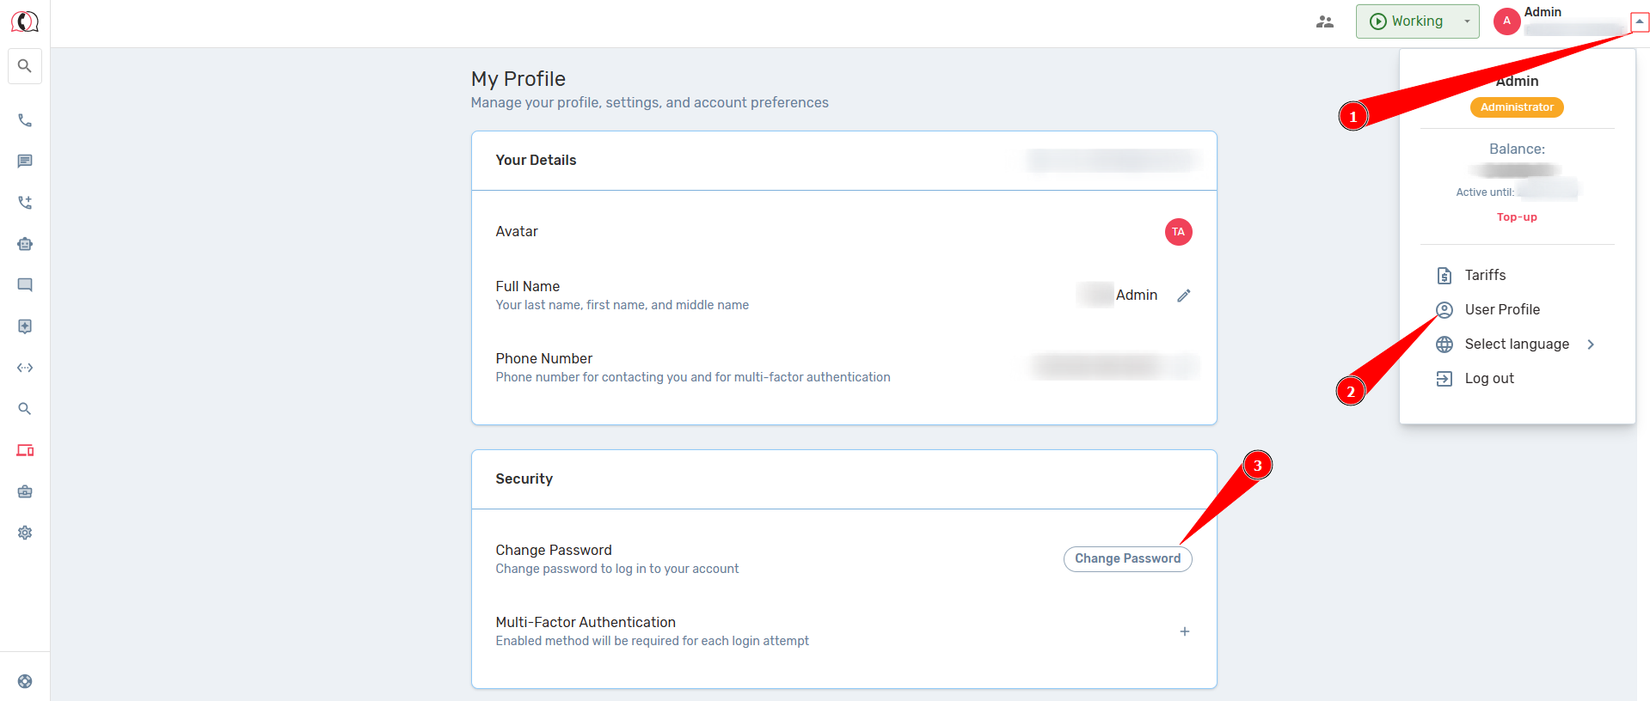Select User Profile in the account menu
The image size is (1650, 701).
tap(1501, 310)
